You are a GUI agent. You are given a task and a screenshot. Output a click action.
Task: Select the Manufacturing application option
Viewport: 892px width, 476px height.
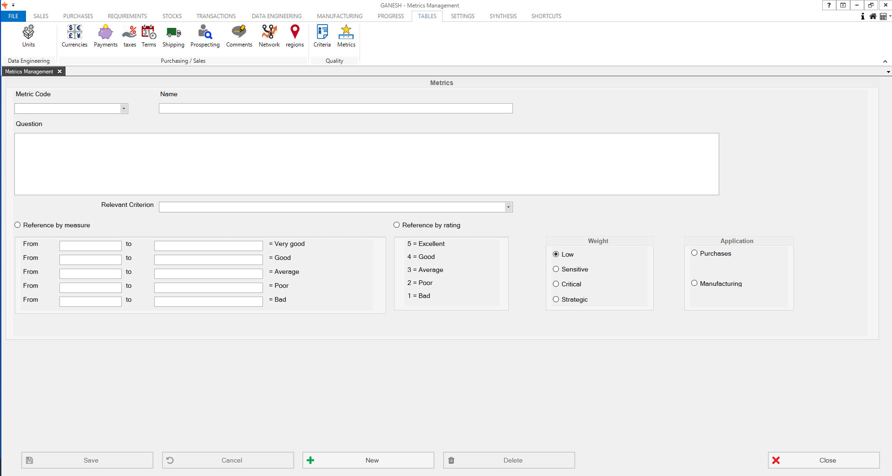pyautogui.click(x=694, y=283)
